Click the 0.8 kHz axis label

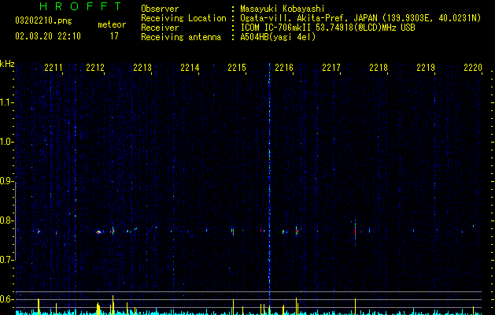tap(7, 220)
